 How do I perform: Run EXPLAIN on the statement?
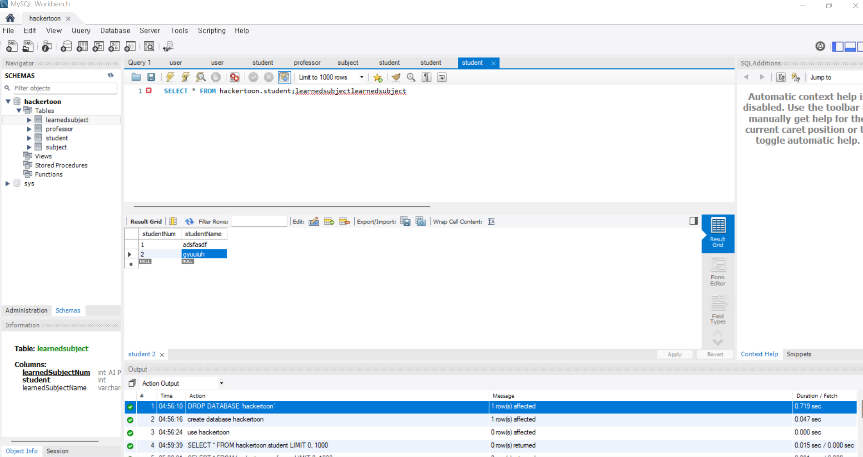[200, 77]
